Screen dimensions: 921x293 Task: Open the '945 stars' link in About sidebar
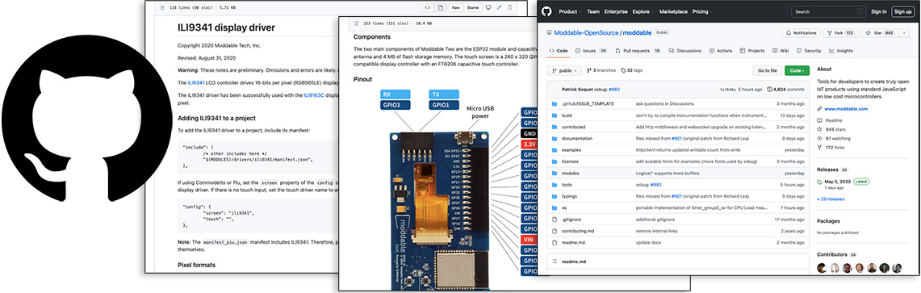pos(835,129)
